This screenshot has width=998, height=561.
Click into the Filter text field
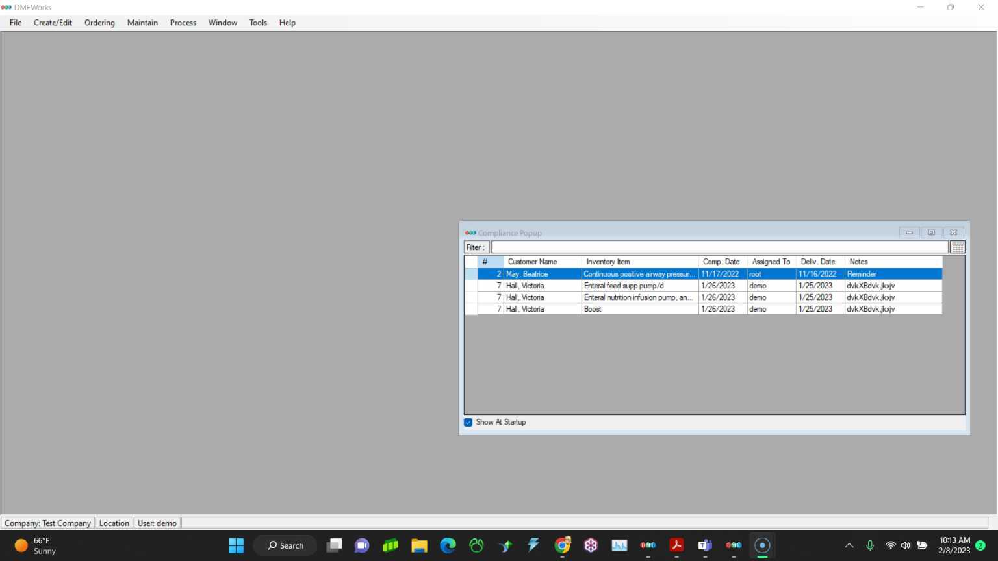point(719,247)
